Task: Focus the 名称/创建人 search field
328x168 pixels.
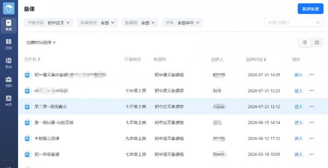Action: point(294,22)
